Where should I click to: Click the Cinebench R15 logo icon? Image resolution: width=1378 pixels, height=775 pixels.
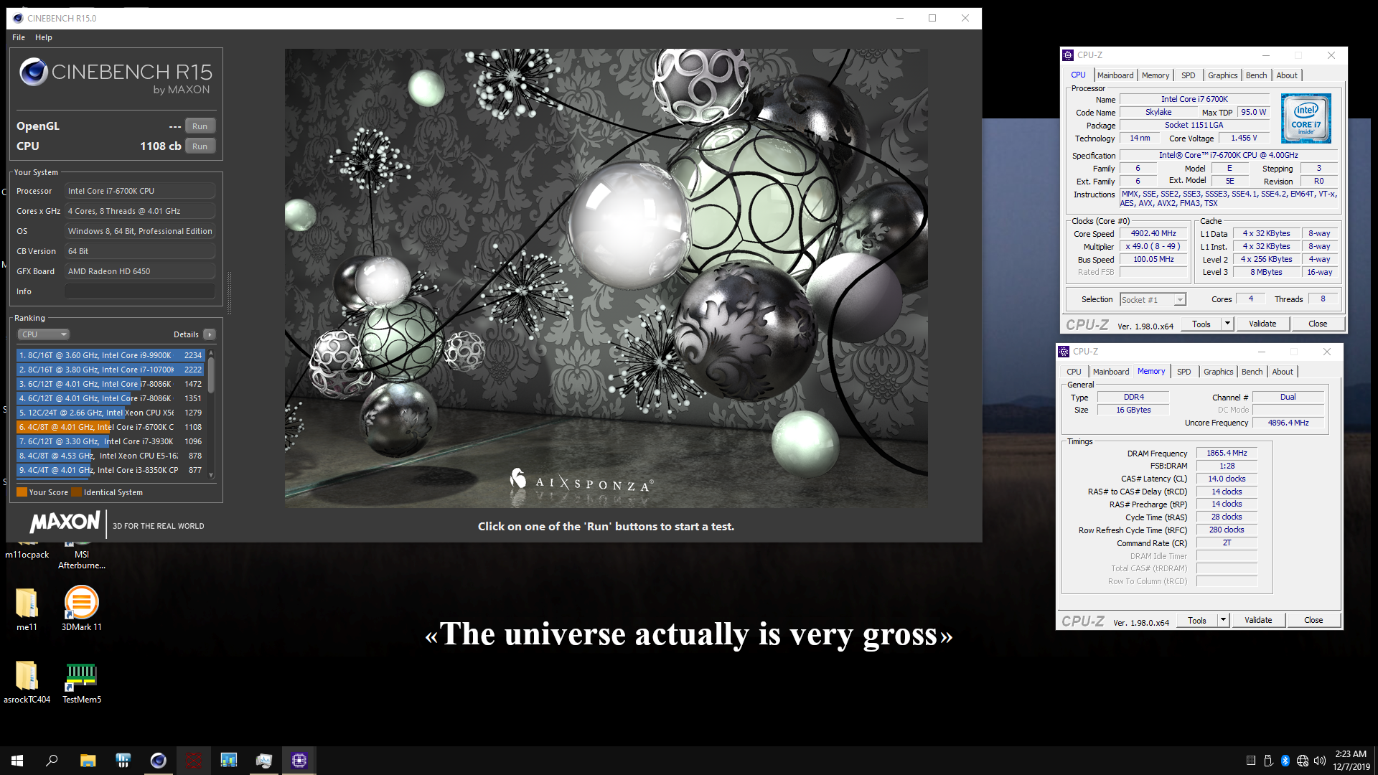tap(33, 72)
